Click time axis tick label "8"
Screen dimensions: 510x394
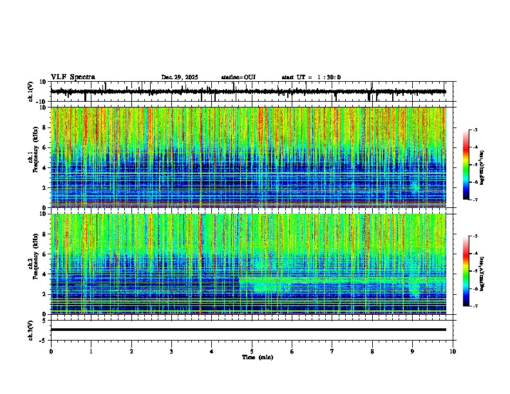[372, 352]
